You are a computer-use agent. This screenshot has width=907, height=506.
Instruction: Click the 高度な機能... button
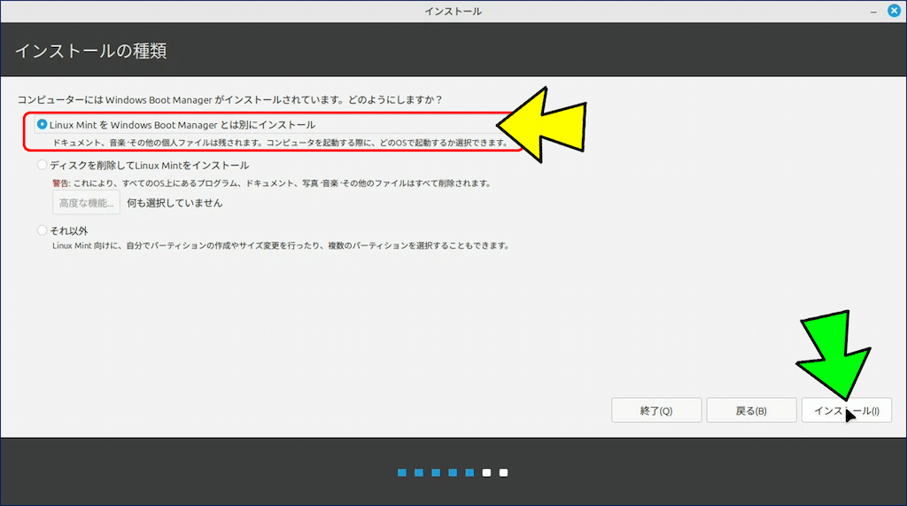tap(86, 203)
